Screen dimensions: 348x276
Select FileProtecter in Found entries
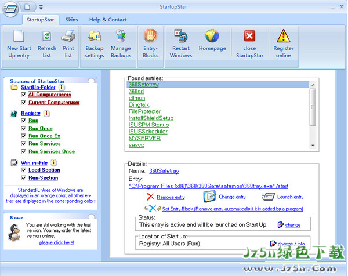pos(144,111)
